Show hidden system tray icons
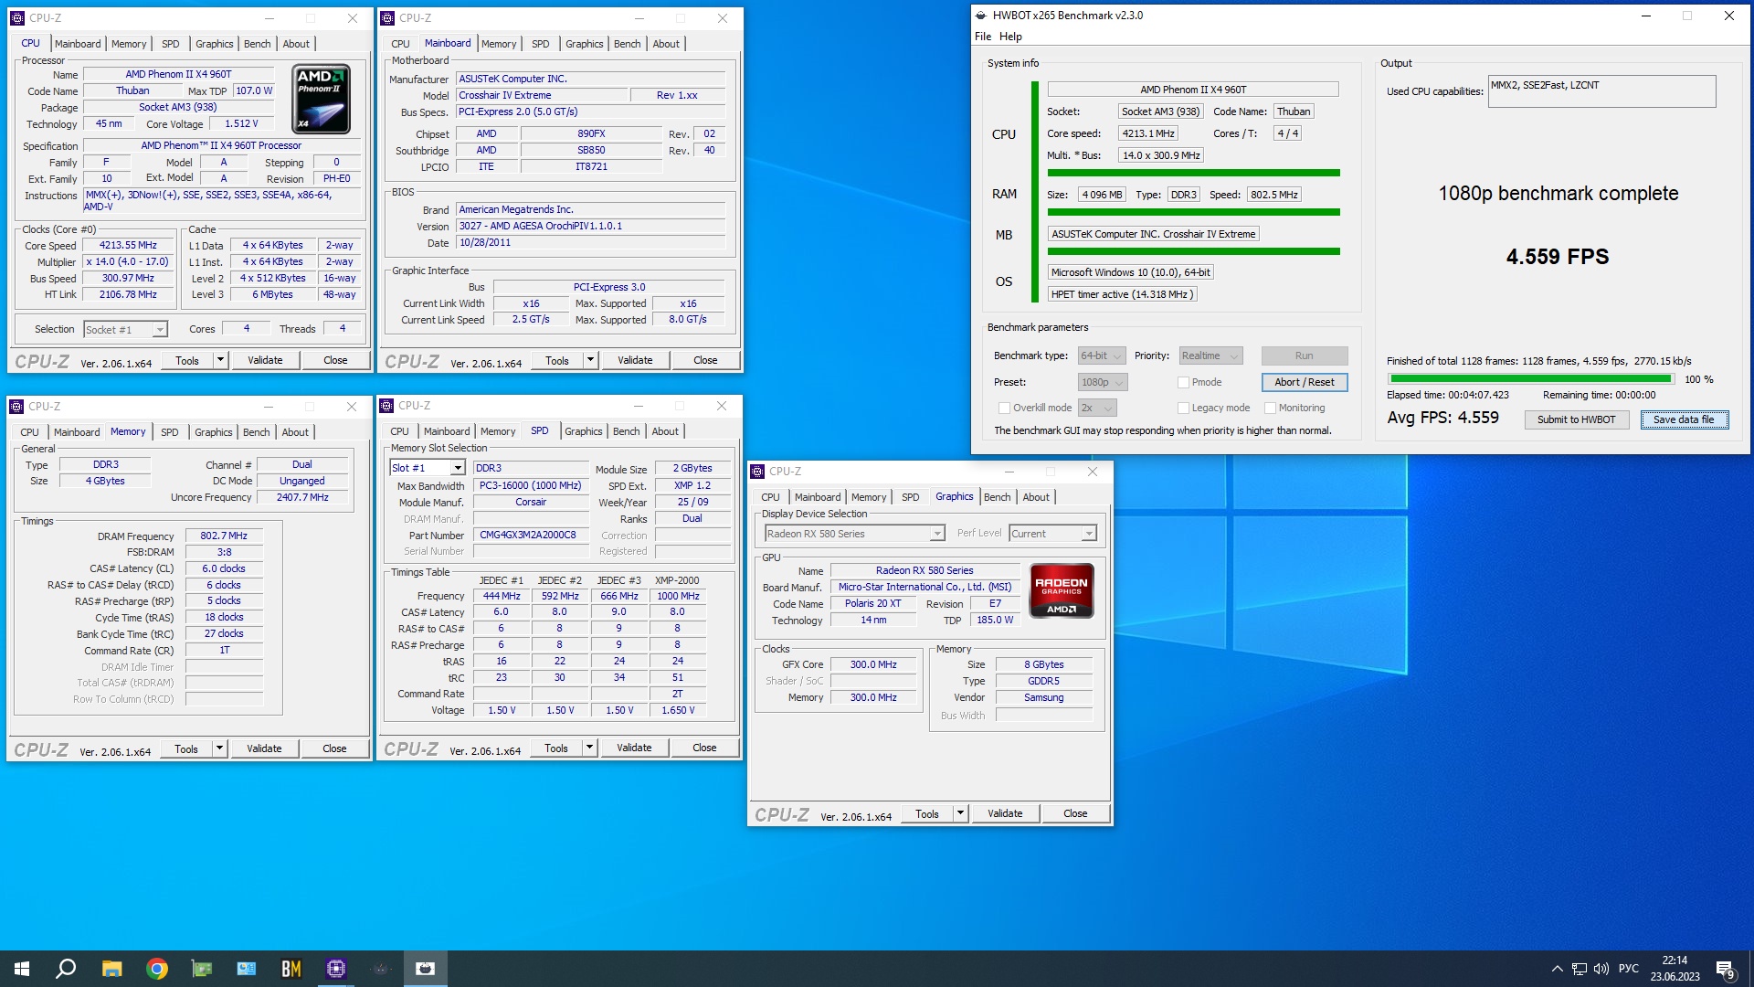 click(1557, 969)
